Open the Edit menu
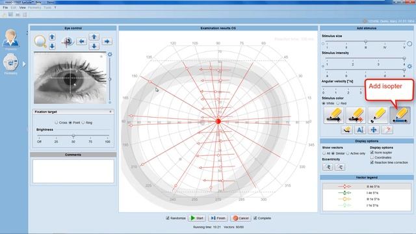The width and height of the screenshot is (416, 234). click(14, 8)
